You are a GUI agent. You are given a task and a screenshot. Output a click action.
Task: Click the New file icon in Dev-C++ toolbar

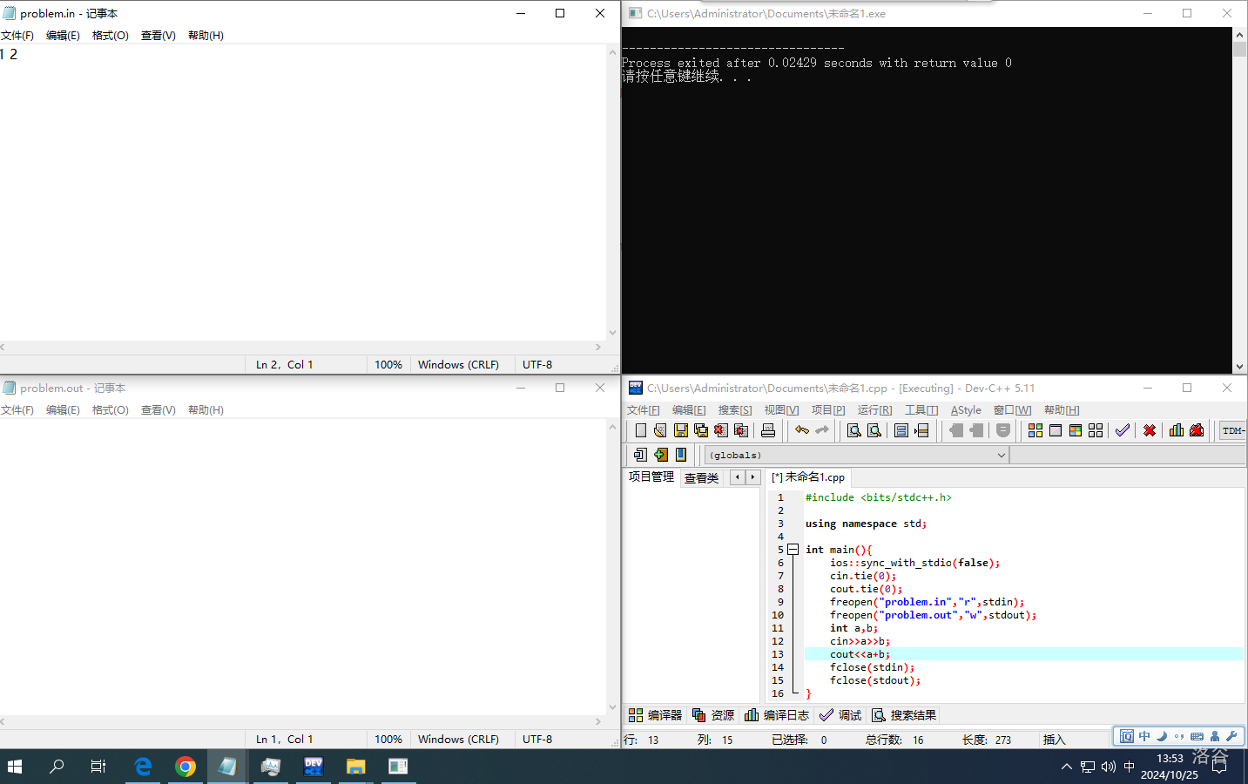click(x=641, y=430)
